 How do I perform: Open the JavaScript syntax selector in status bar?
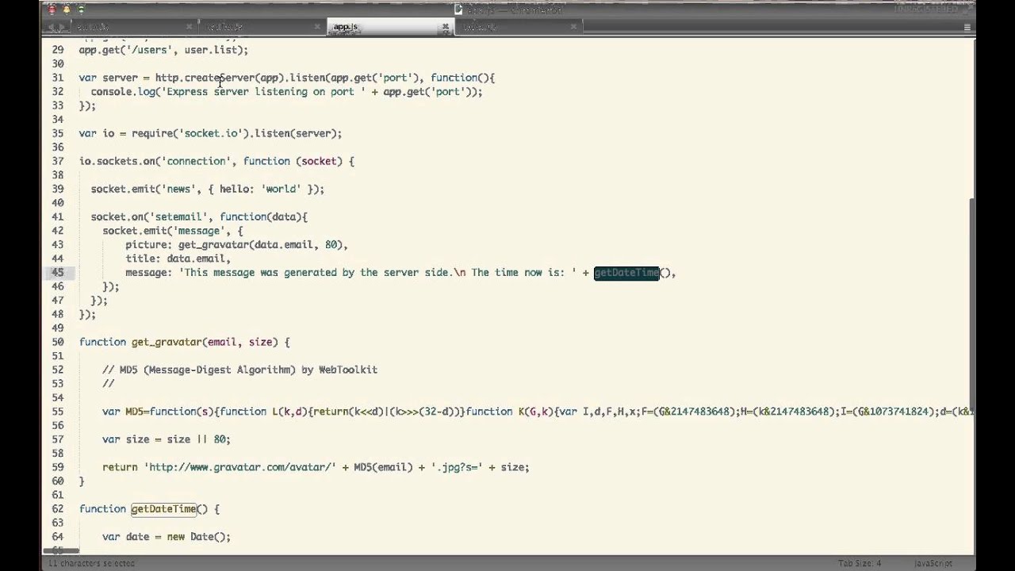(933, 563)
